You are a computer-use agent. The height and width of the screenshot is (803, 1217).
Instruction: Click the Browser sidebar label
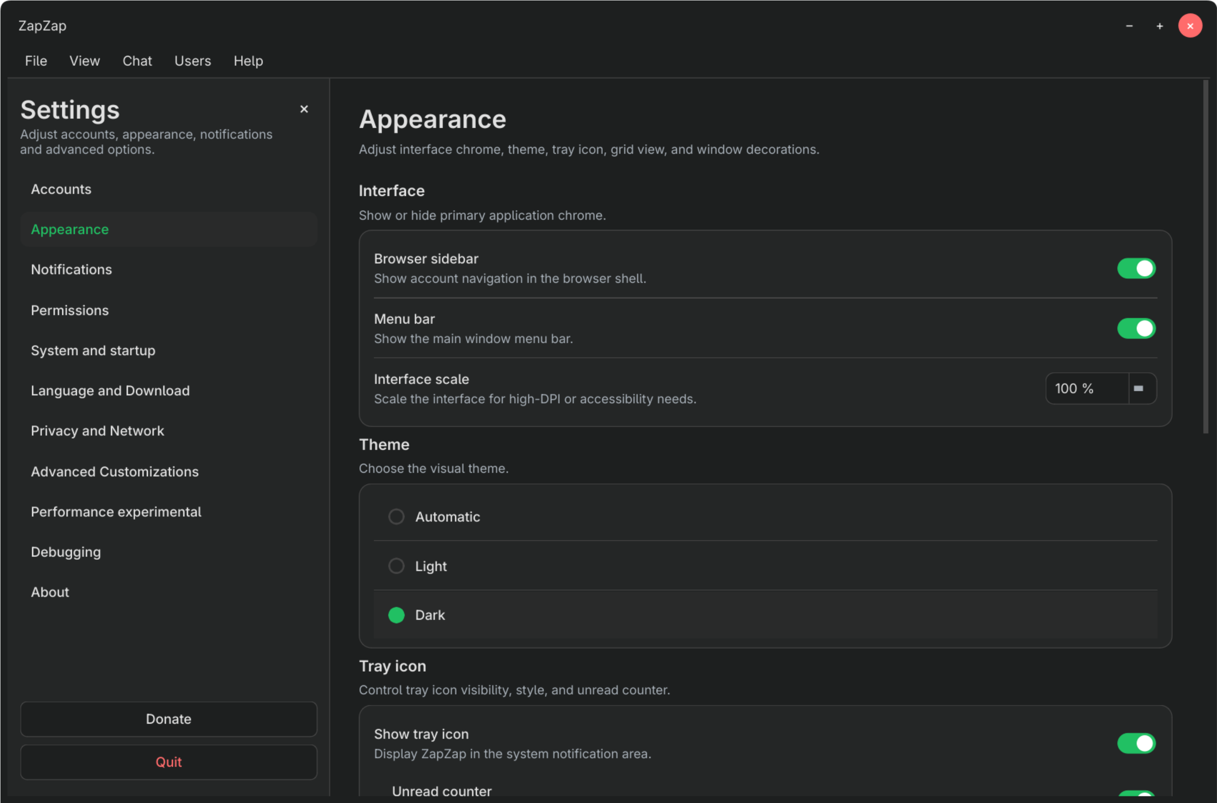426,259
